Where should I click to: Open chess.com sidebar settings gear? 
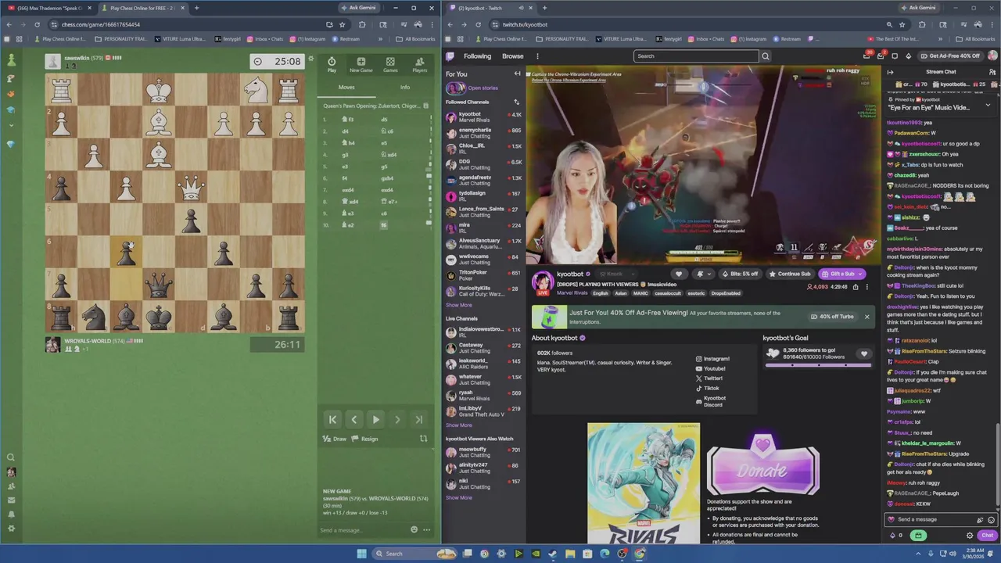[x=11, y=529]
